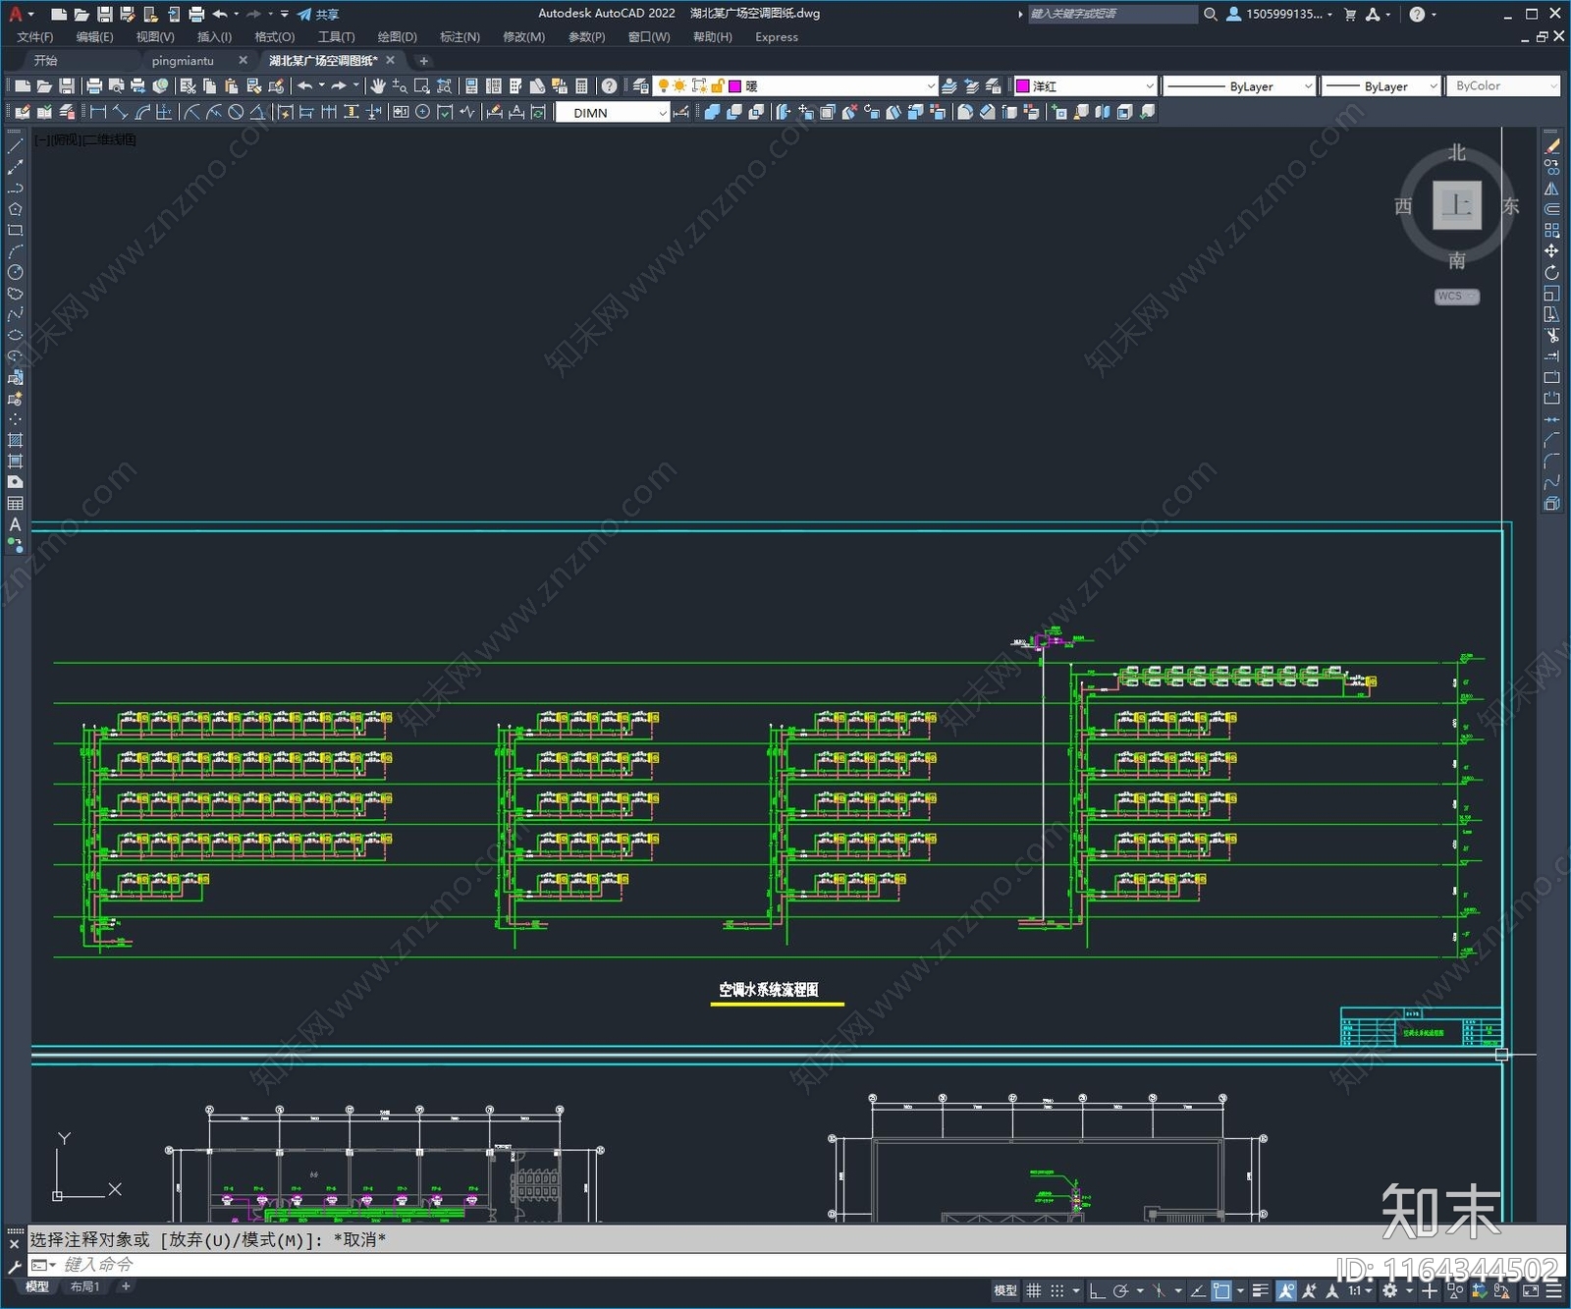Switch to the 布局1 layout tab
Viewport: 1571px width, 1309px height.
84,1286
